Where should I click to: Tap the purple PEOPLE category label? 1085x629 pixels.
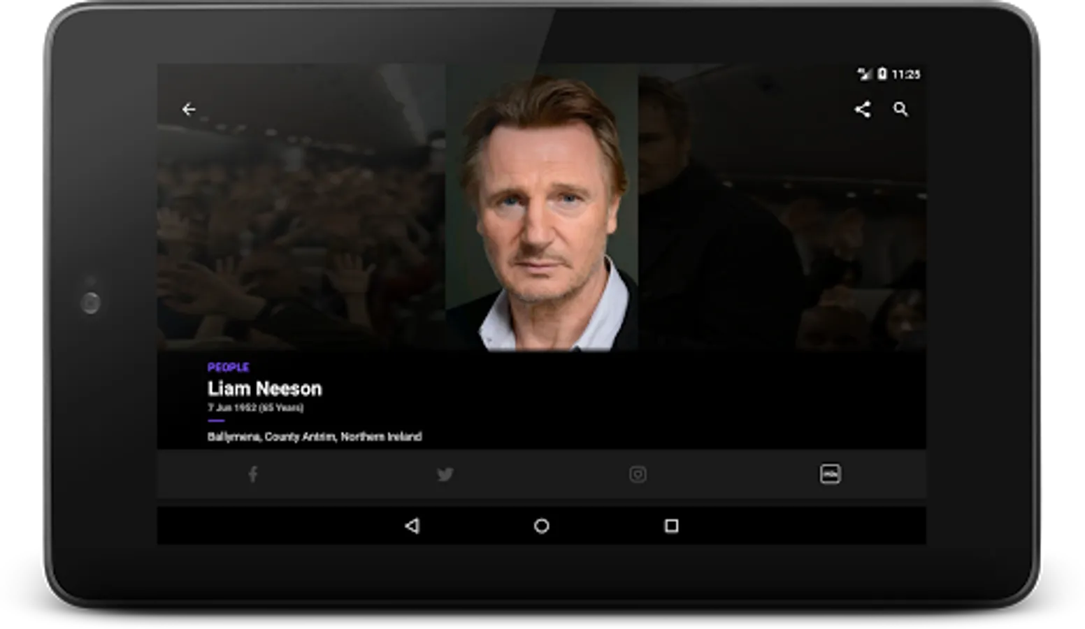229,368
